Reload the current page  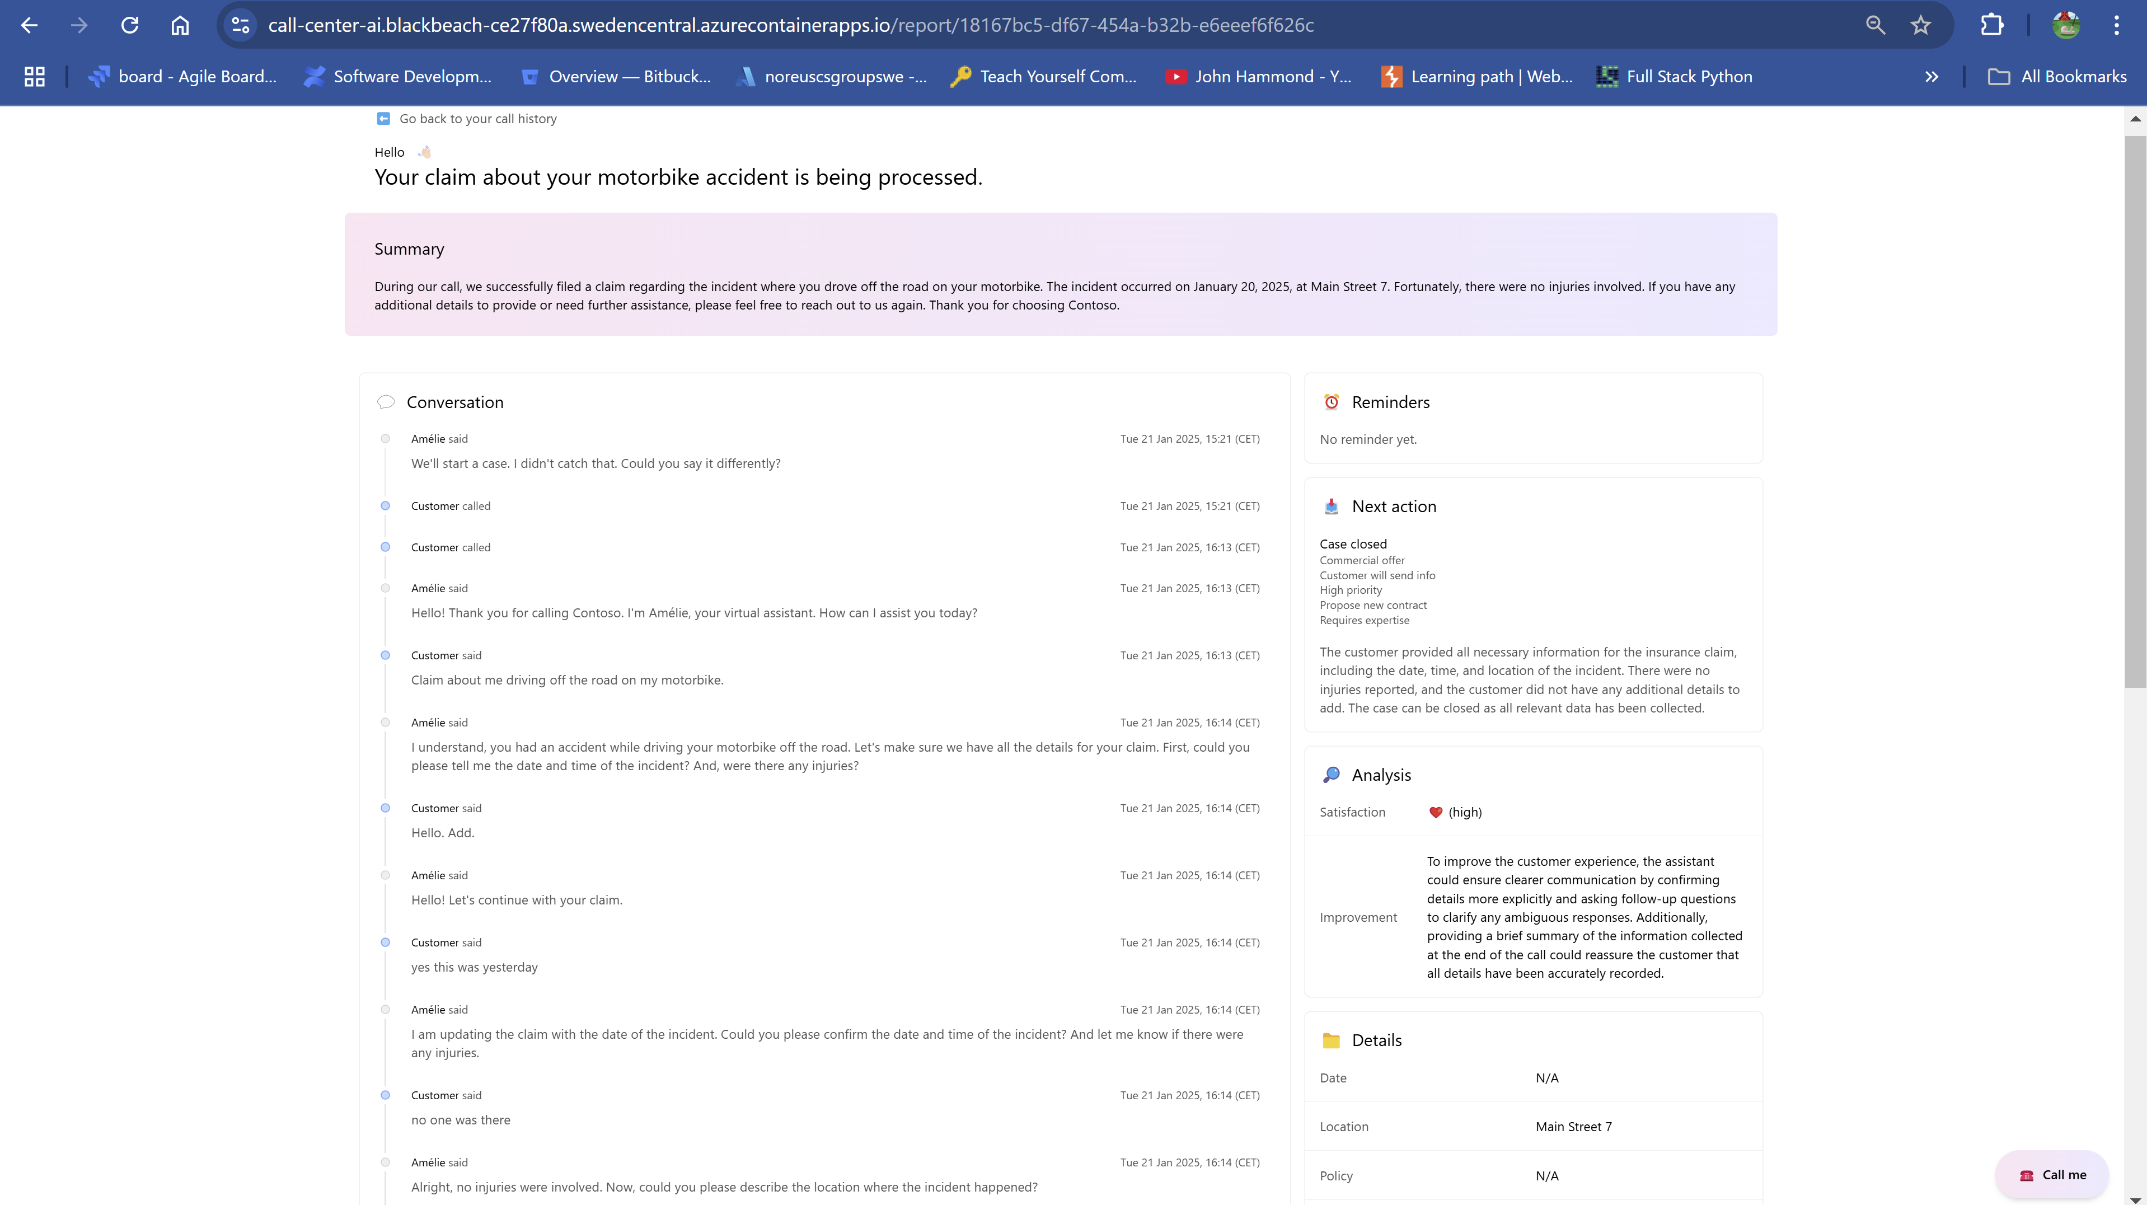point(129,25)
